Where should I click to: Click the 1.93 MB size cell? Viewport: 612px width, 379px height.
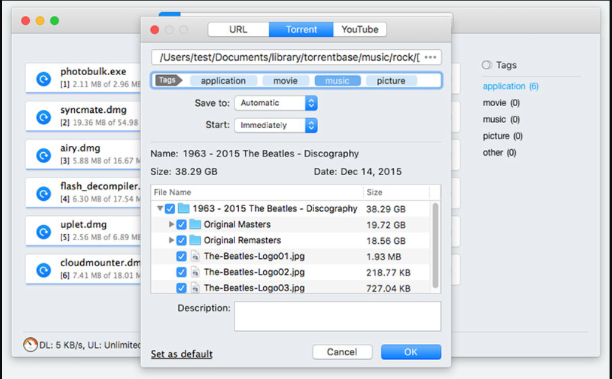point(383,257)
